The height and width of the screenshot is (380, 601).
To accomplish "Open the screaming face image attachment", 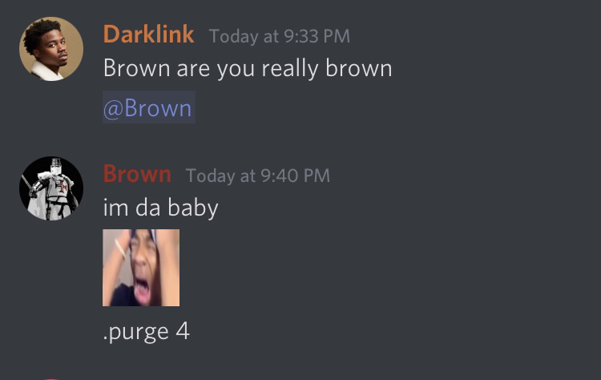I will pos(141,268).
